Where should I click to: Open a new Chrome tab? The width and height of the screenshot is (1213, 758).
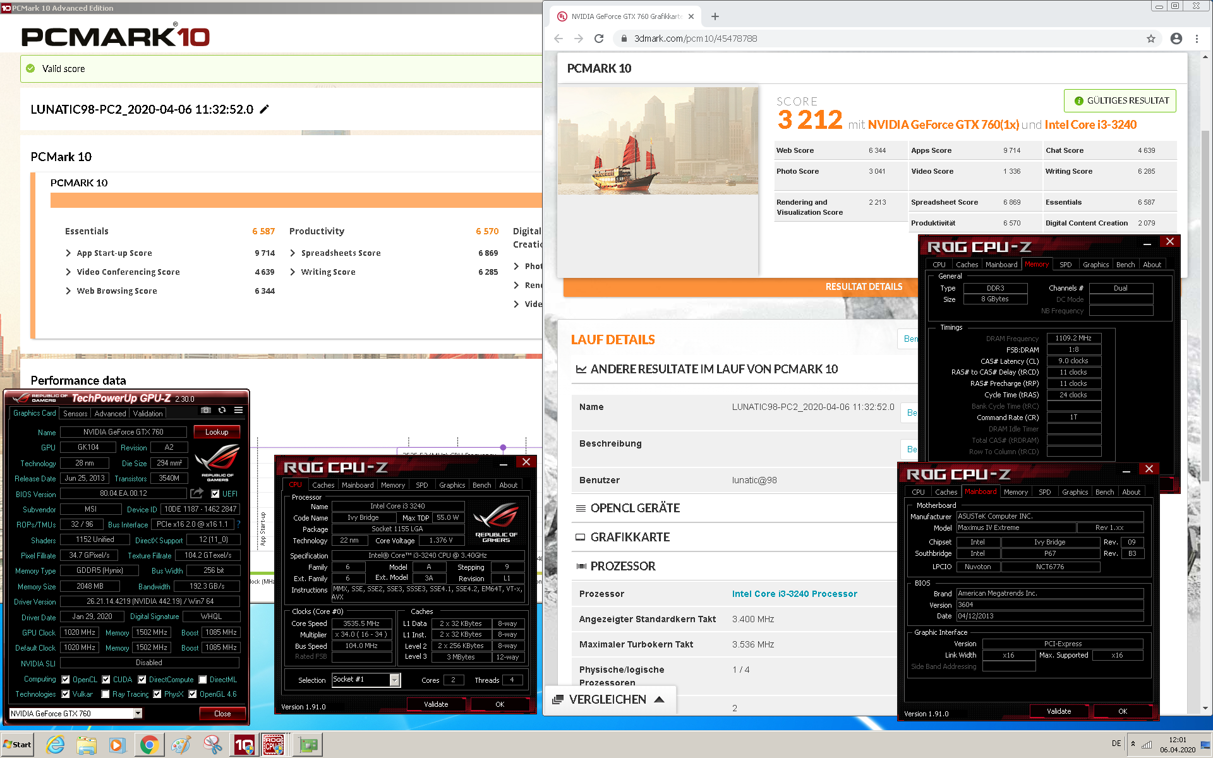715,16
